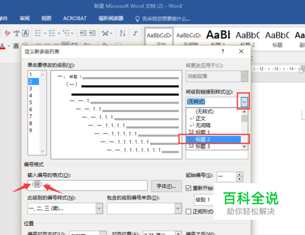Choose 标题 1 in the link-style dropdown list
Image resolution: width=305 pixels, height=235 pixels.
tap(213, 132)
